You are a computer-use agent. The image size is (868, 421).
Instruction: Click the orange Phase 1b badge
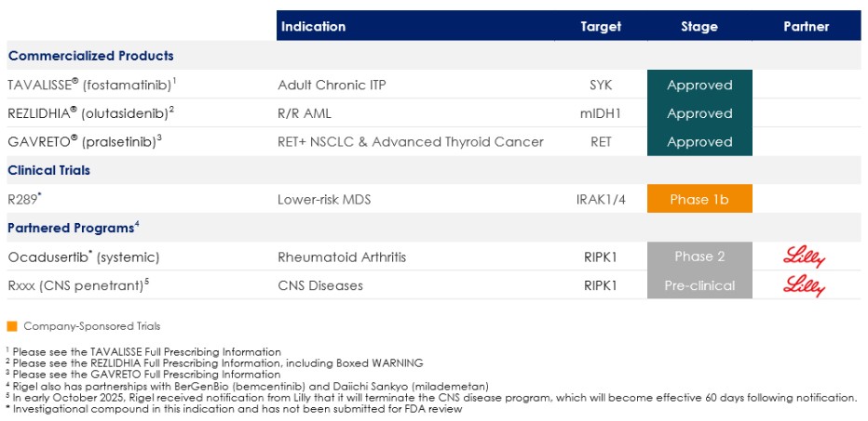coord(699,200)
